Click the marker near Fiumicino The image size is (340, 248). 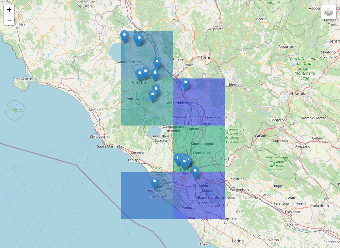155,183
